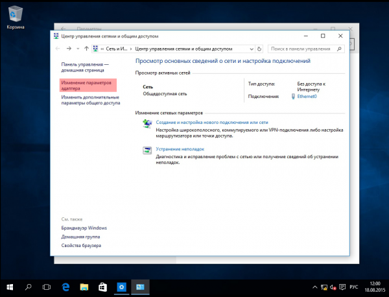Click the Forward navigation arrow
The width and height of the screenshot is (389, 297).
[x=69, y=49]
